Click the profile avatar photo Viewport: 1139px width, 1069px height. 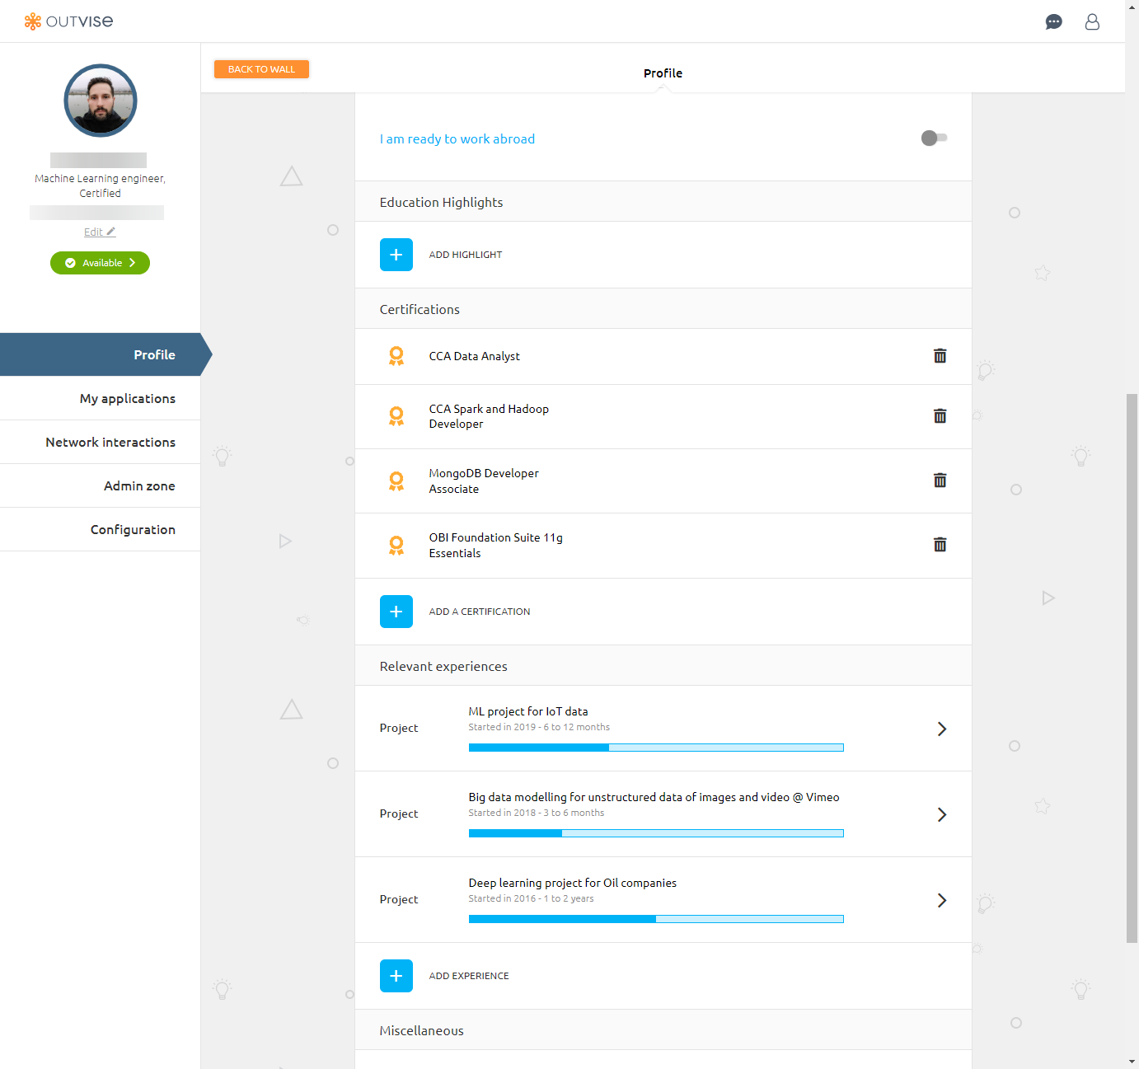101,101
